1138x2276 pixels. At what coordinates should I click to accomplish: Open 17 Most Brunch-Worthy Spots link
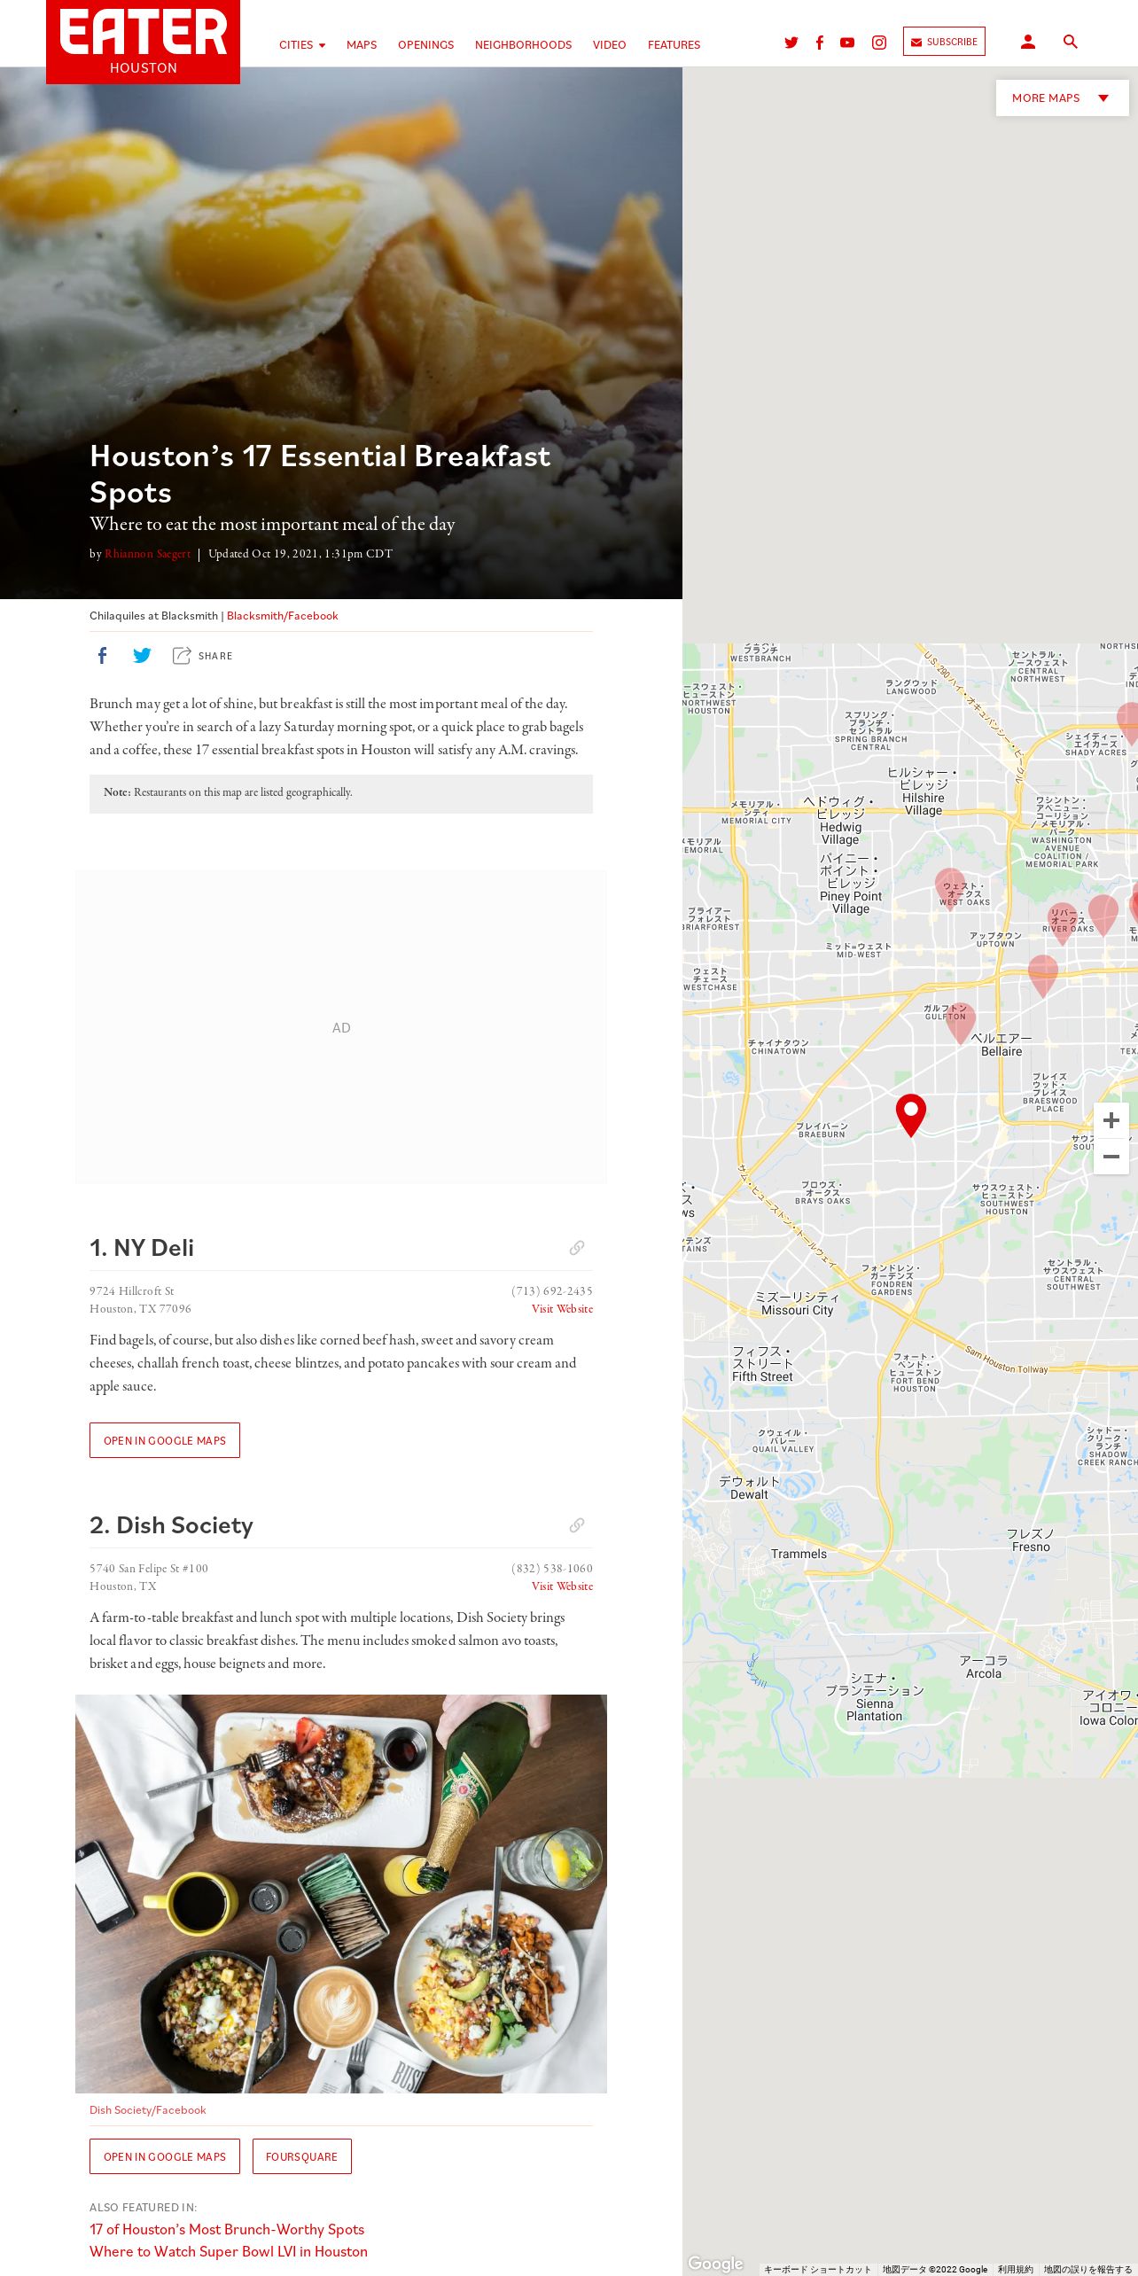click(227, 2229)
